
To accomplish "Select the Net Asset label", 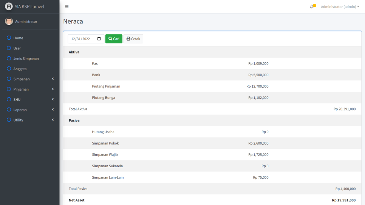I will click(x=77, y=200).
